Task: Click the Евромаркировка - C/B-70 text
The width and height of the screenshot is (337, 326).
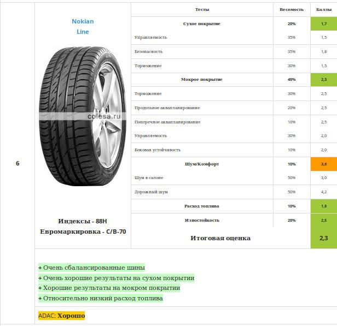Action: (83, 232)
